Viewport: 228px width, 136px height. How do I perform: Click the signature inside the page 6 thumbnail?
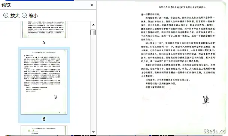pos(55,98)
